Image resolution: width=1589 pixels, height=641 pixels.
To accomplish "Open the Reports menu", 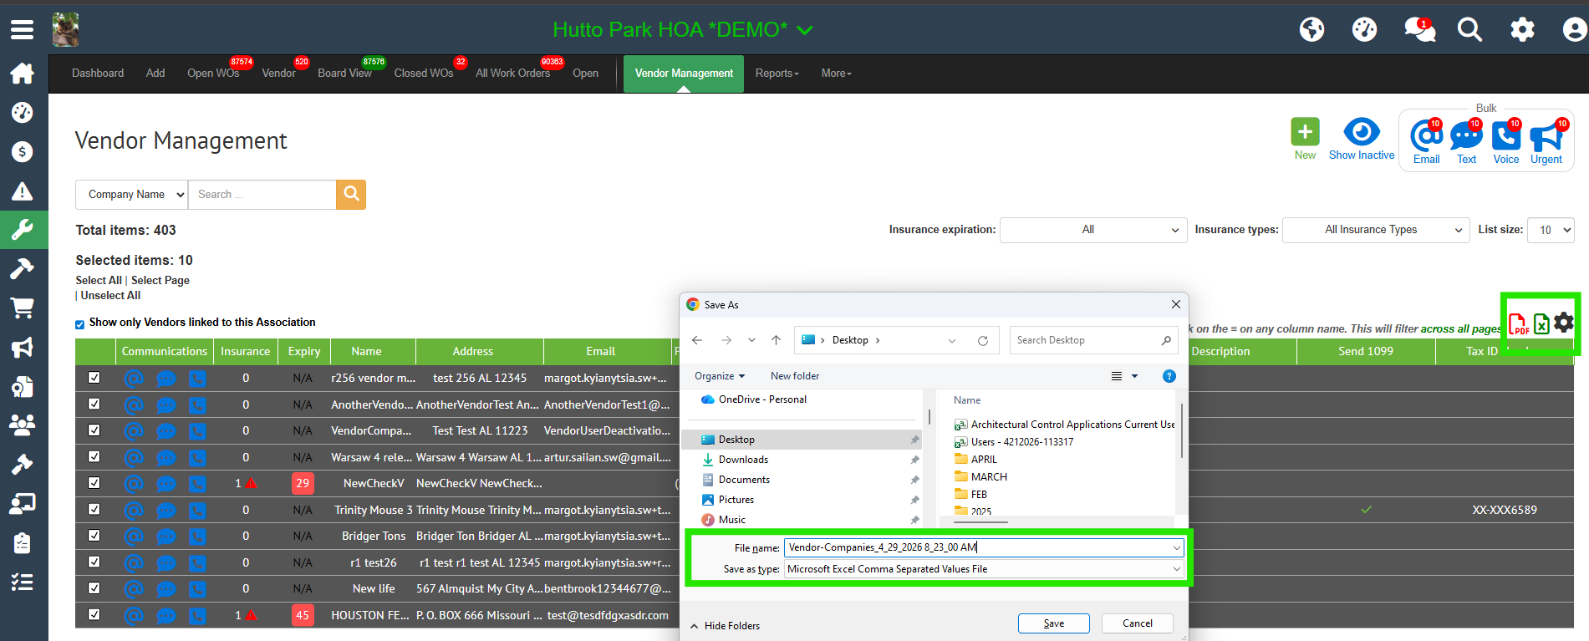I will tap(777, 74).
